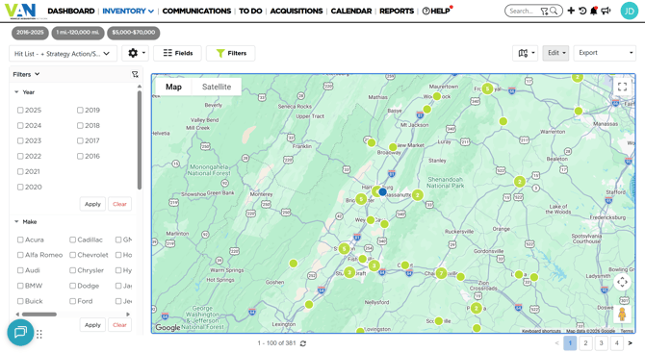This screenshot has width=645, height=353.
Task: Click the settings gear icon
Action: [x=133, y=53]
